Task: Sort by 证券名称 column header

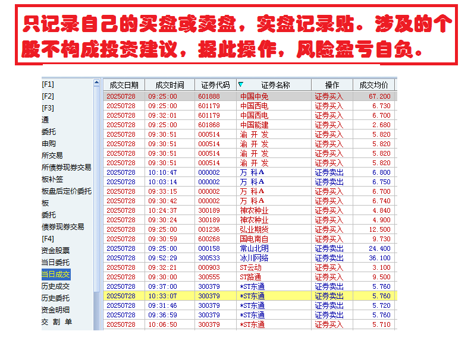Action: [275, 85]
